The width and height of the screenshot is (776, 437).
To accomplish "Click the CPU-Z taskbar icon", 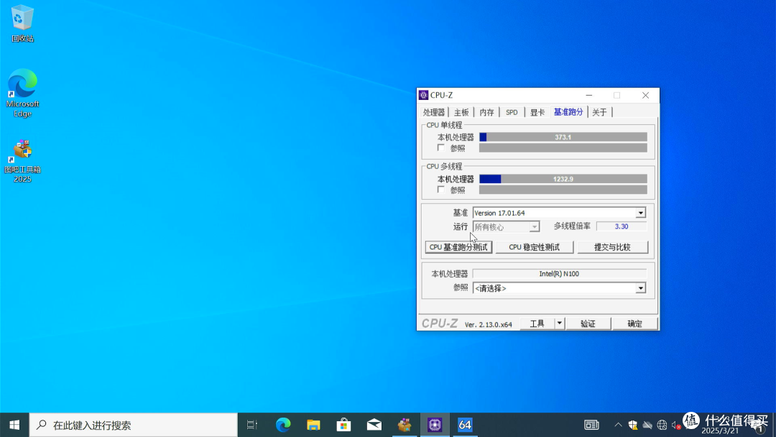I will 435,425.
